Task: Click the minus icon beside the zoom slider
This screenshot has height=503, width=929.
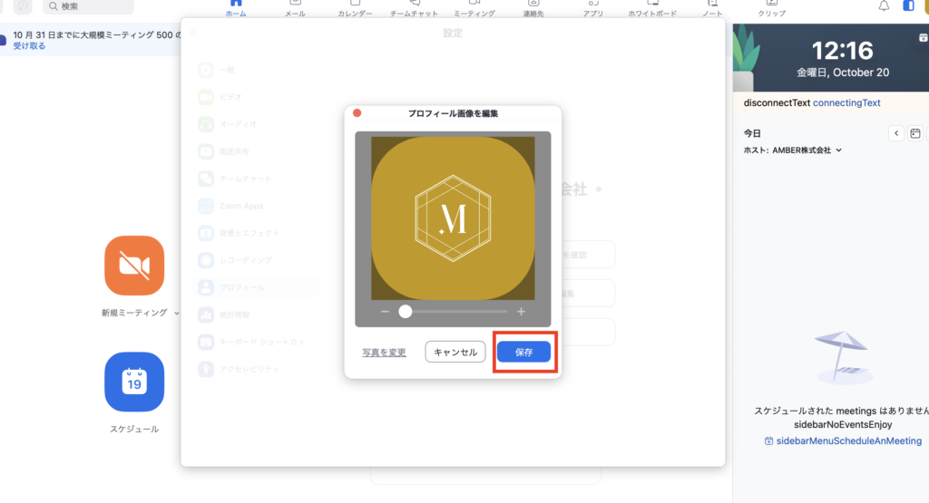Action: pyautogui.click(x=385, y=312)
